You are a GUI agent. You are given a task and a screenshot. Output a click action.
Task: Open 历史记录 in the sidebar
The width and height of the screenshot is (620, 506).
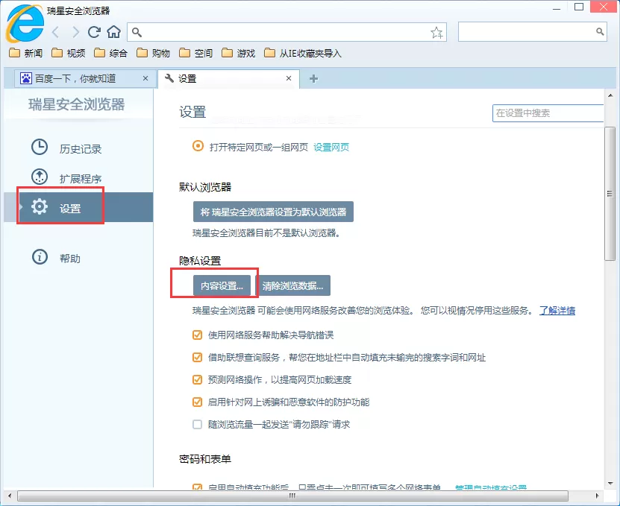click(x=67, y=148)
